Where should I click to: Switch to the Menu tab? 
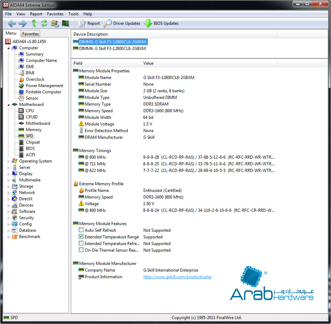point(11,33)
